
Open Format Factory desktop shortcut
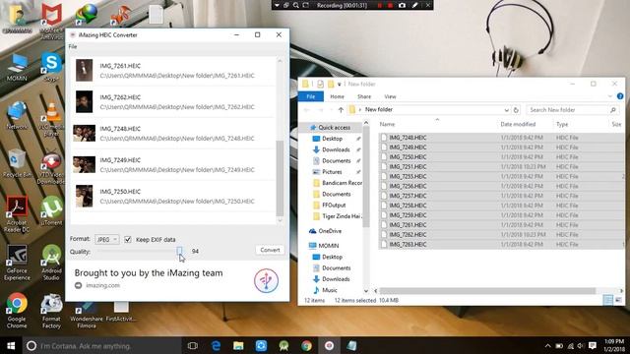click(51, 311)
